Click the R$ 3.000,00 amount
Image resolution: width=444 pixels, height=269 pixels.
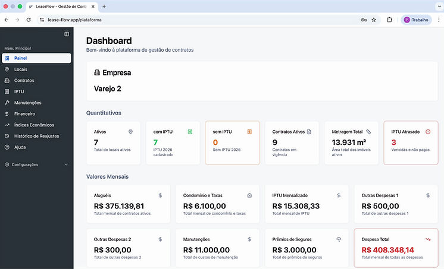pyautogui.click(x=294, y=250)
